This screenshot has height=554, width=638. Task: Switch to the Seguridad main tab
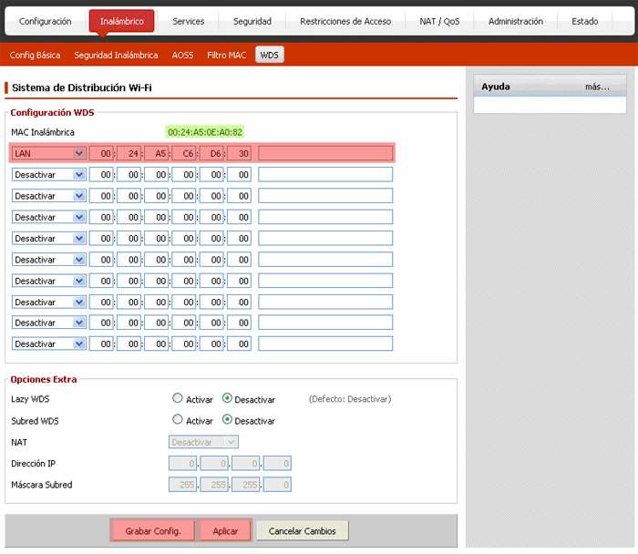(252, 21)
